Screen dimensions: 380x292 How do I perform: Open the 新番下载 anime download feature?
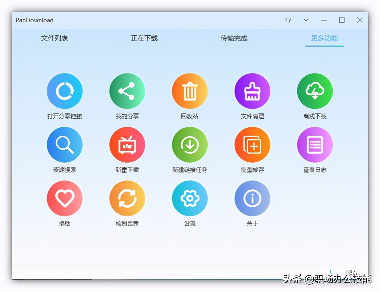pyautogui.click(x=127, y=145)
